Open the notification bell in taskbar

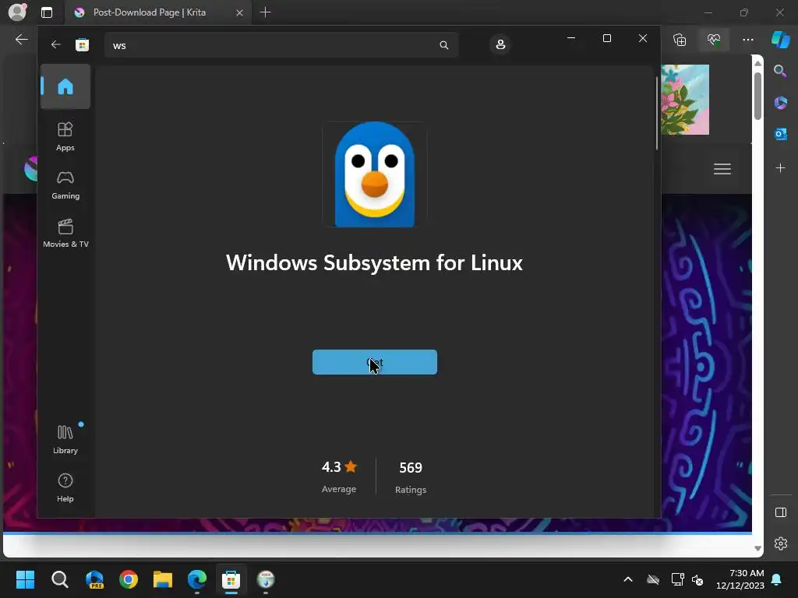coord(777,579)
